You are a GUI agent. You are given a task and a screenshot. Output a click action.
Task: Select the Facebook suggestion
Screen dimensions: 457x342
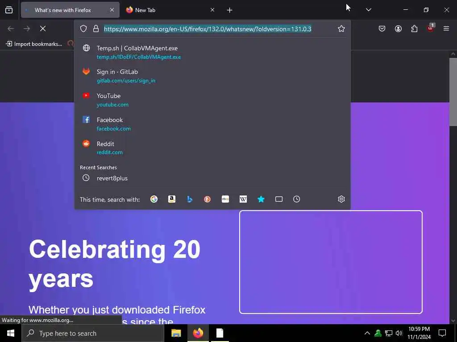[212, 124]
